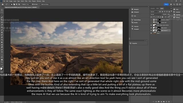
Task: Hide the selected deep canyon 2 layer
Action: coord(151,31)
